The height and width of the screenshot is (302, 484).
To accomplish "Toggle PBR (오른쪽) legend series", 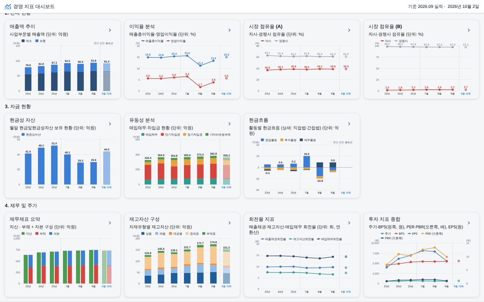I will pyautogui.click(x=391, y=238).
